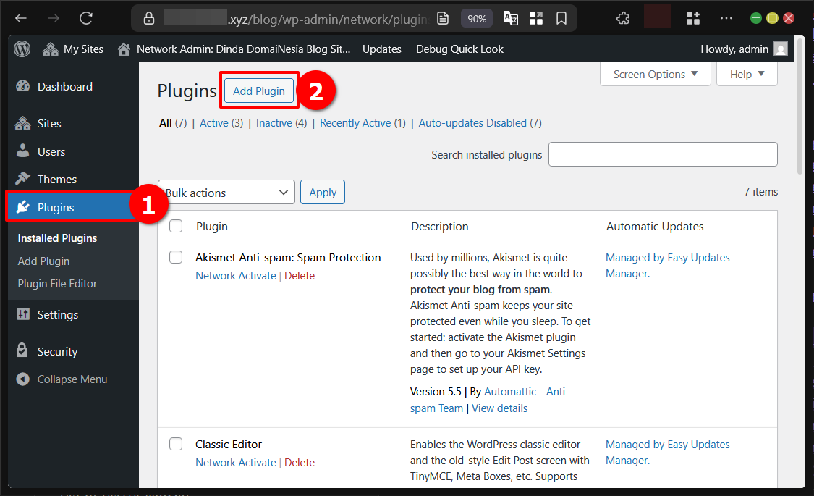Open the admin user account menu
The image size is (814, 496).
734,49
